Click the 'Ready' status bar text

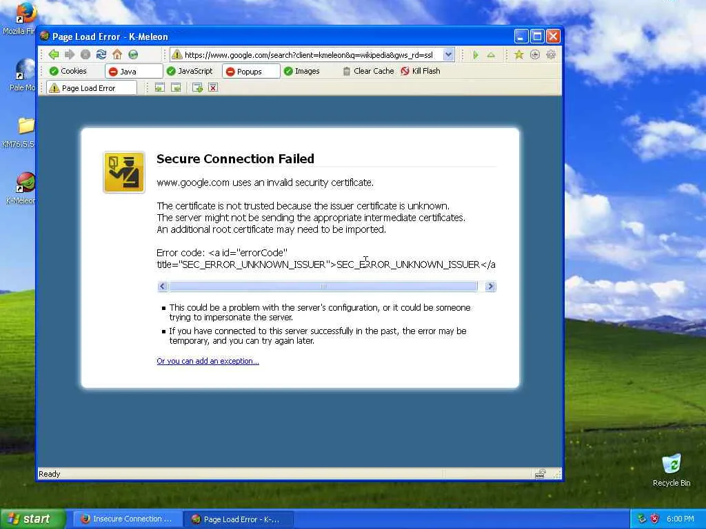(49, 474)
